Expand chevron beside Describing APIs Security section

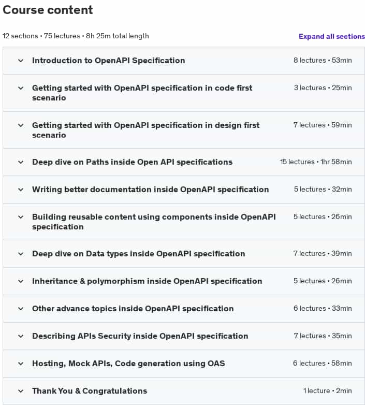tap(21, 336)
